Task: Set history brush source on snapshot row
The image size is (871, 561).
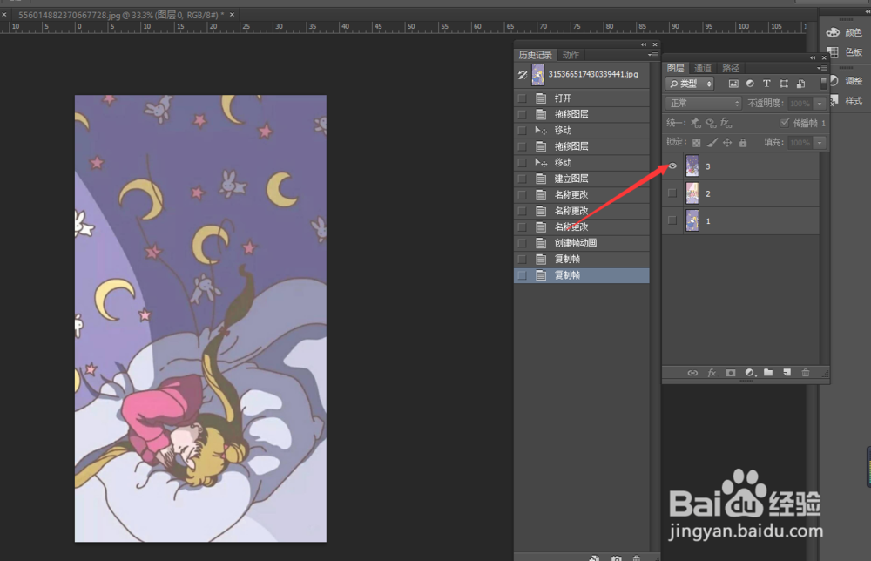Action: [522, 74]
